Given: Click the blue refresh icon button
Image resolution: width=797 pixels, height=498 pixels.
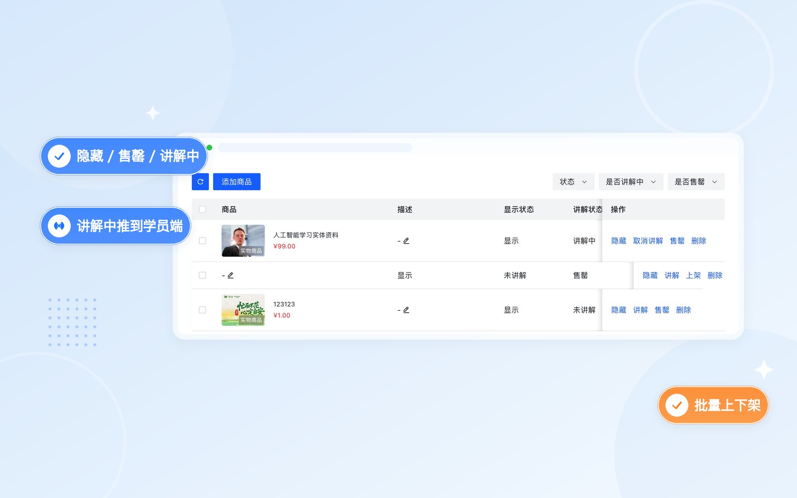Looking at the screenshot, I should 200,182.
